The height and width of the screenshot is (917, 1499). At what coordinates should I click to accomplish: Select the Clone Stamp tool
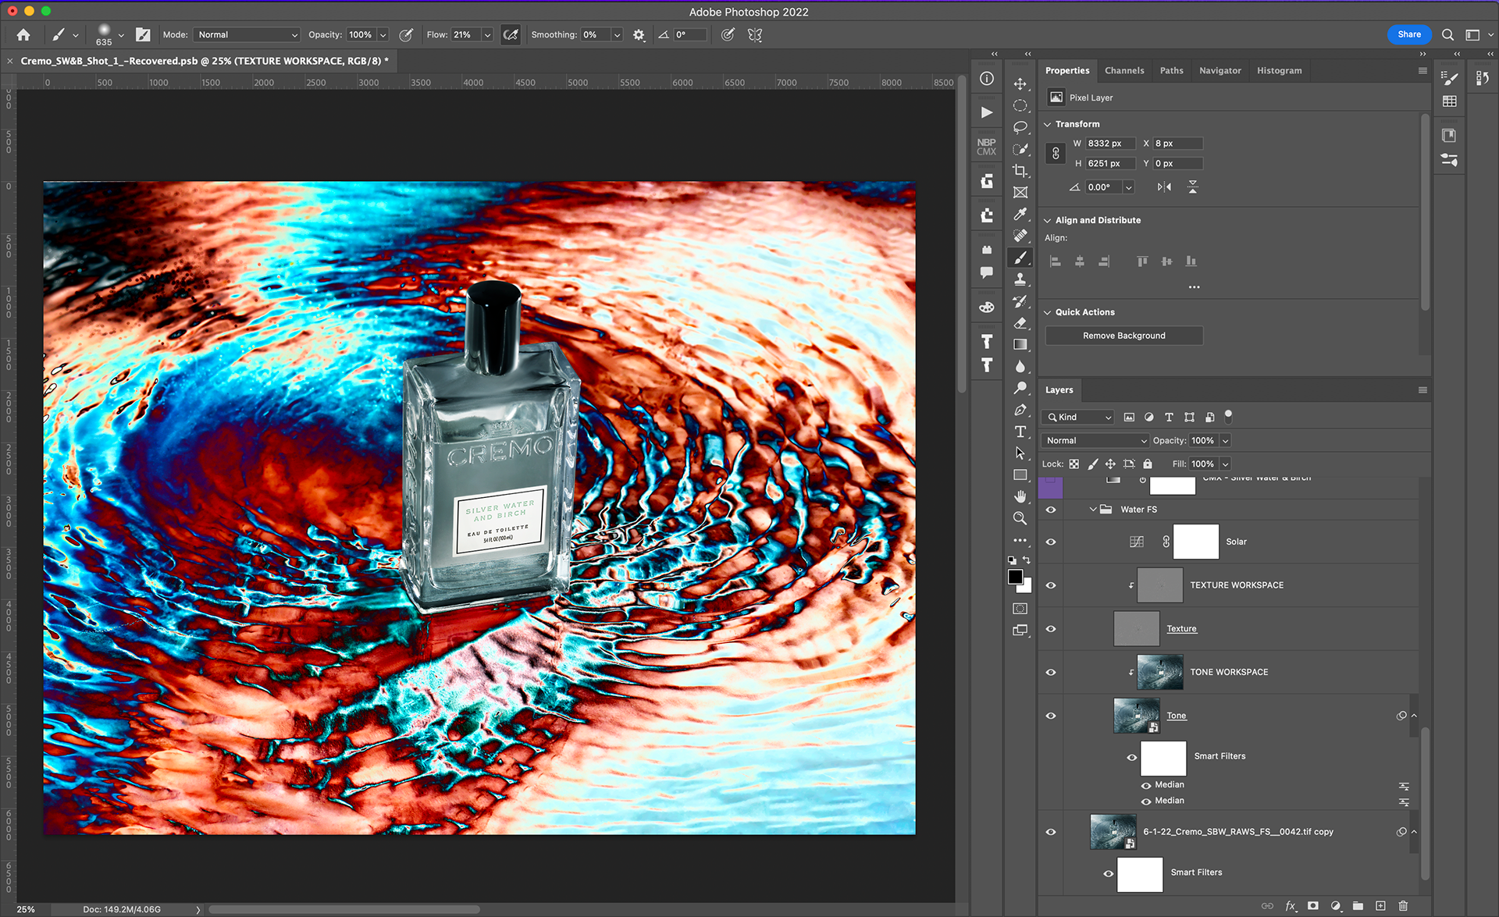pos(1020,279)
